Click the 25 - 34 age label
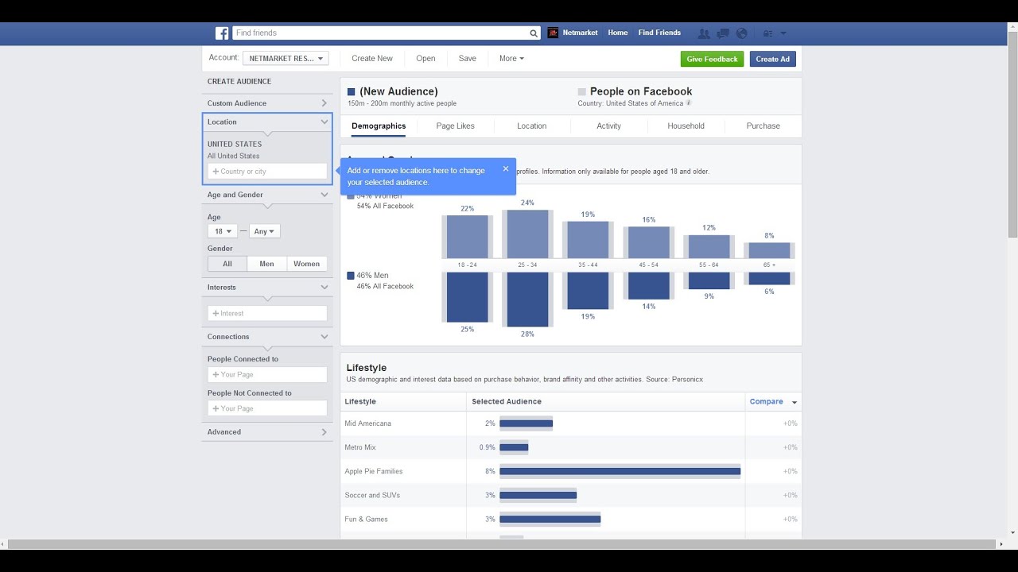The height and width of the screenshot is (572, 1018). (527, 265)
